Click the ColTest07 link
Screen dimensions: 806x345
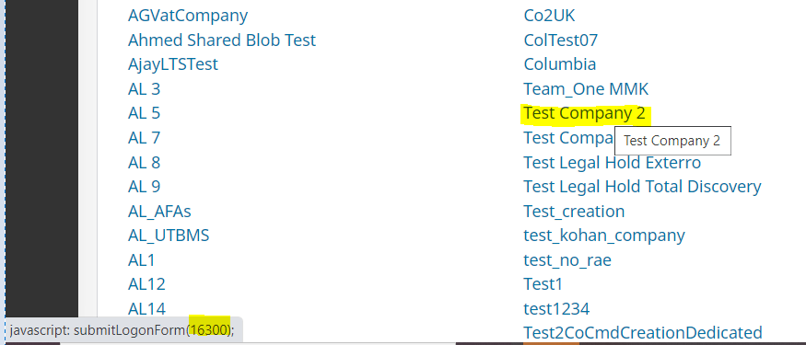pyautogui.click(x=561, y=40)
